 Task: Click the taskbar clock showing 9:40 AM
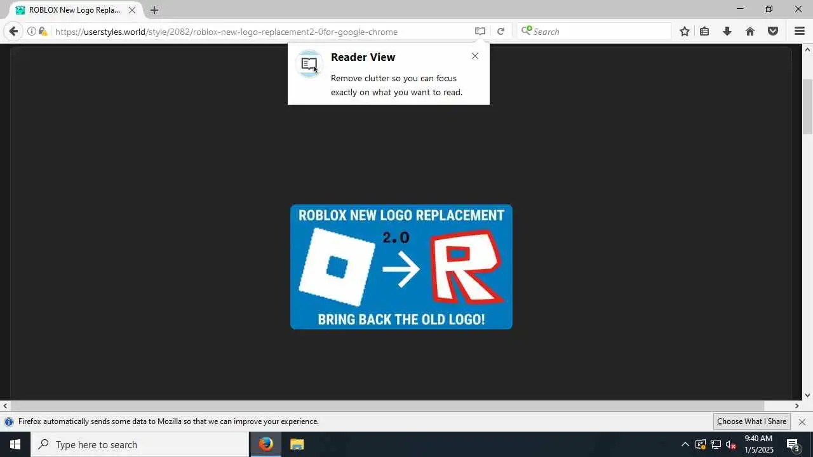click(x=758, y=444)
